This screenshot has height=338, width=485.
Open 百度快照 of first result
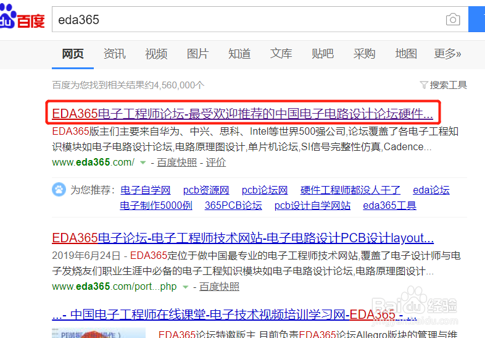coord(176,163)
